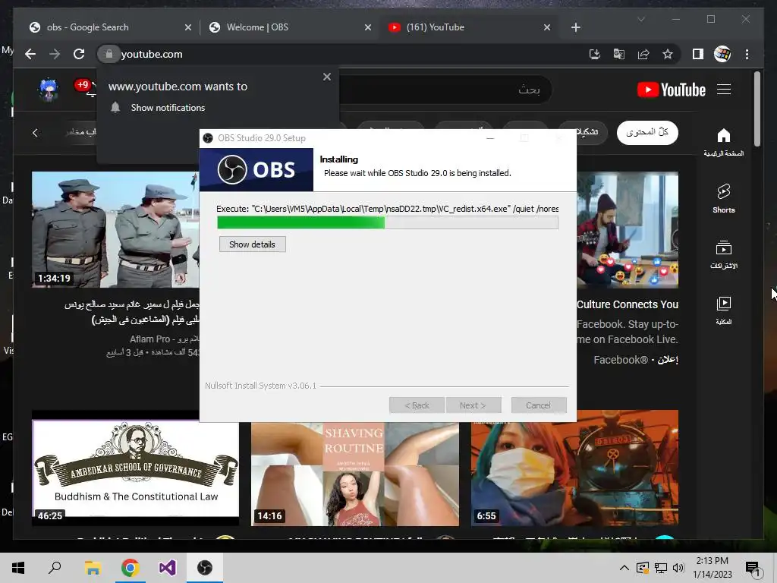
Task: Bookmark this page with the star icon
Action: [x=668, y=54]
